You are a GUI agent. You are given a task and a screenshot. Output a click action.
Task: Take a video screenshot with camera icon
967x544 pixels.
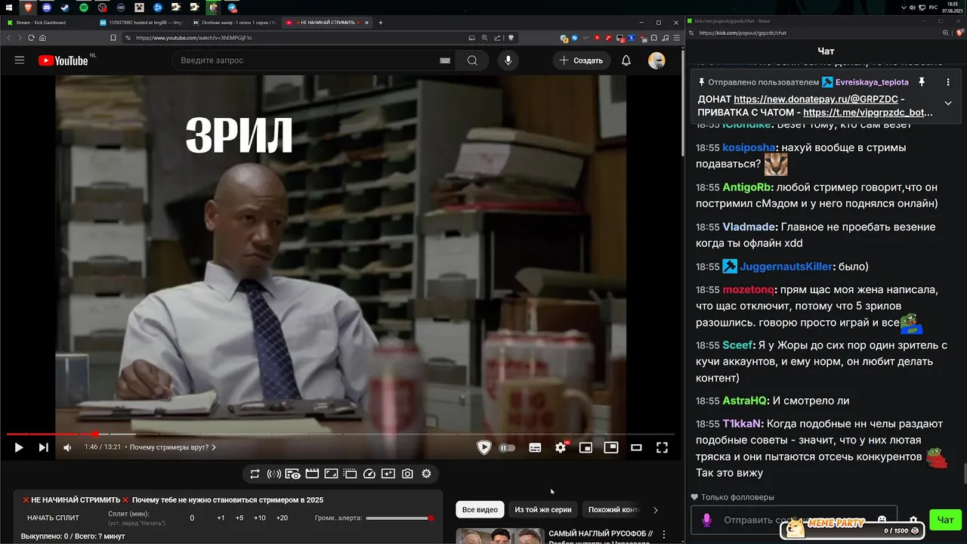click(x=407, y=474)
